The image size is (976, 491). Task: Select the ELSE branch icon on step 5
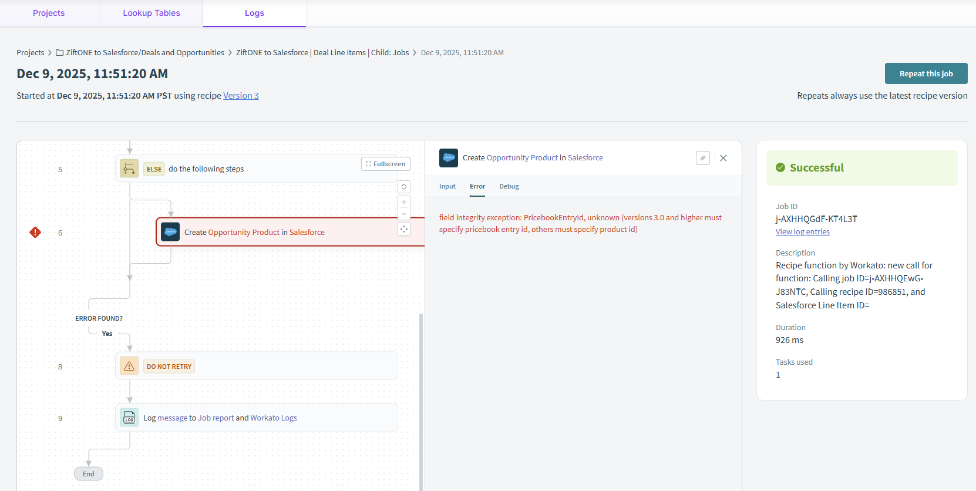coord(129,169)
